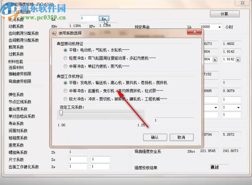Cancel the dialog with 取消
Viewport: 252px width, 185px height.
(181, 137)
